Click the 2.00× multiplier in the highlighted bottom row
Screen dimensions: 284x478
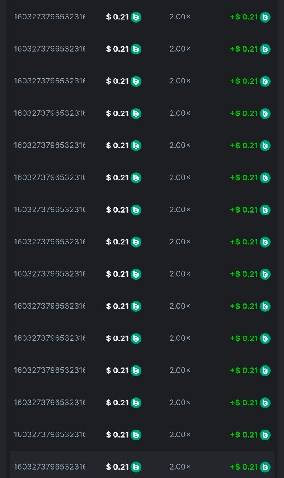pos(180,467)
